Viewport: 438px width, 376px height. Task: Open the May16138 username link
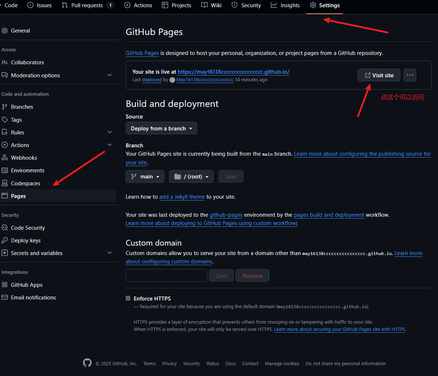tap(205, 80)
